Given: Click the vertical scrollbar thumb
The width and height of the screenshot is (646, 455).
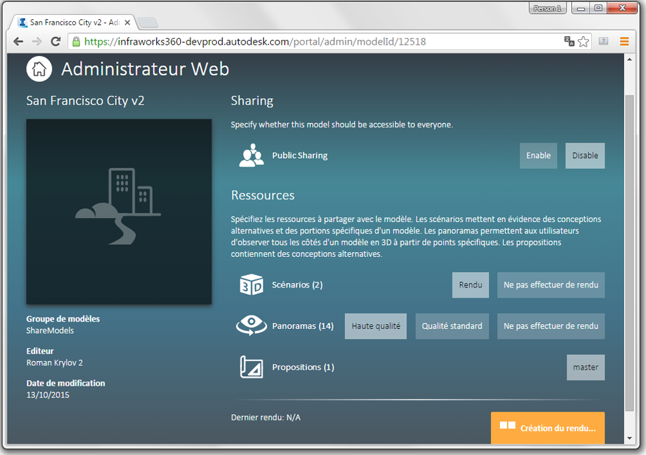Looking at the screenshot, I should click(x=629, y=253).
